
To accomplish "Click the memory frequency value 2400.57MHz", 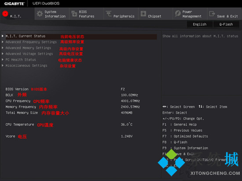I will (130, 107).
